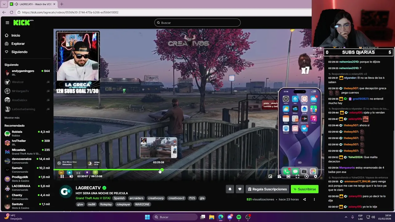The width and height of the screenshot is (395, 222).
Task: Select the creativosv2 tag
Action: 176,198
